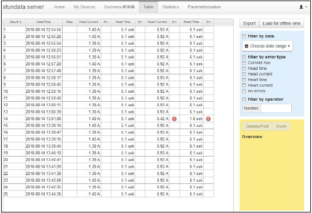Click the 1.6 sek heart time value

[x=191, y=119]
